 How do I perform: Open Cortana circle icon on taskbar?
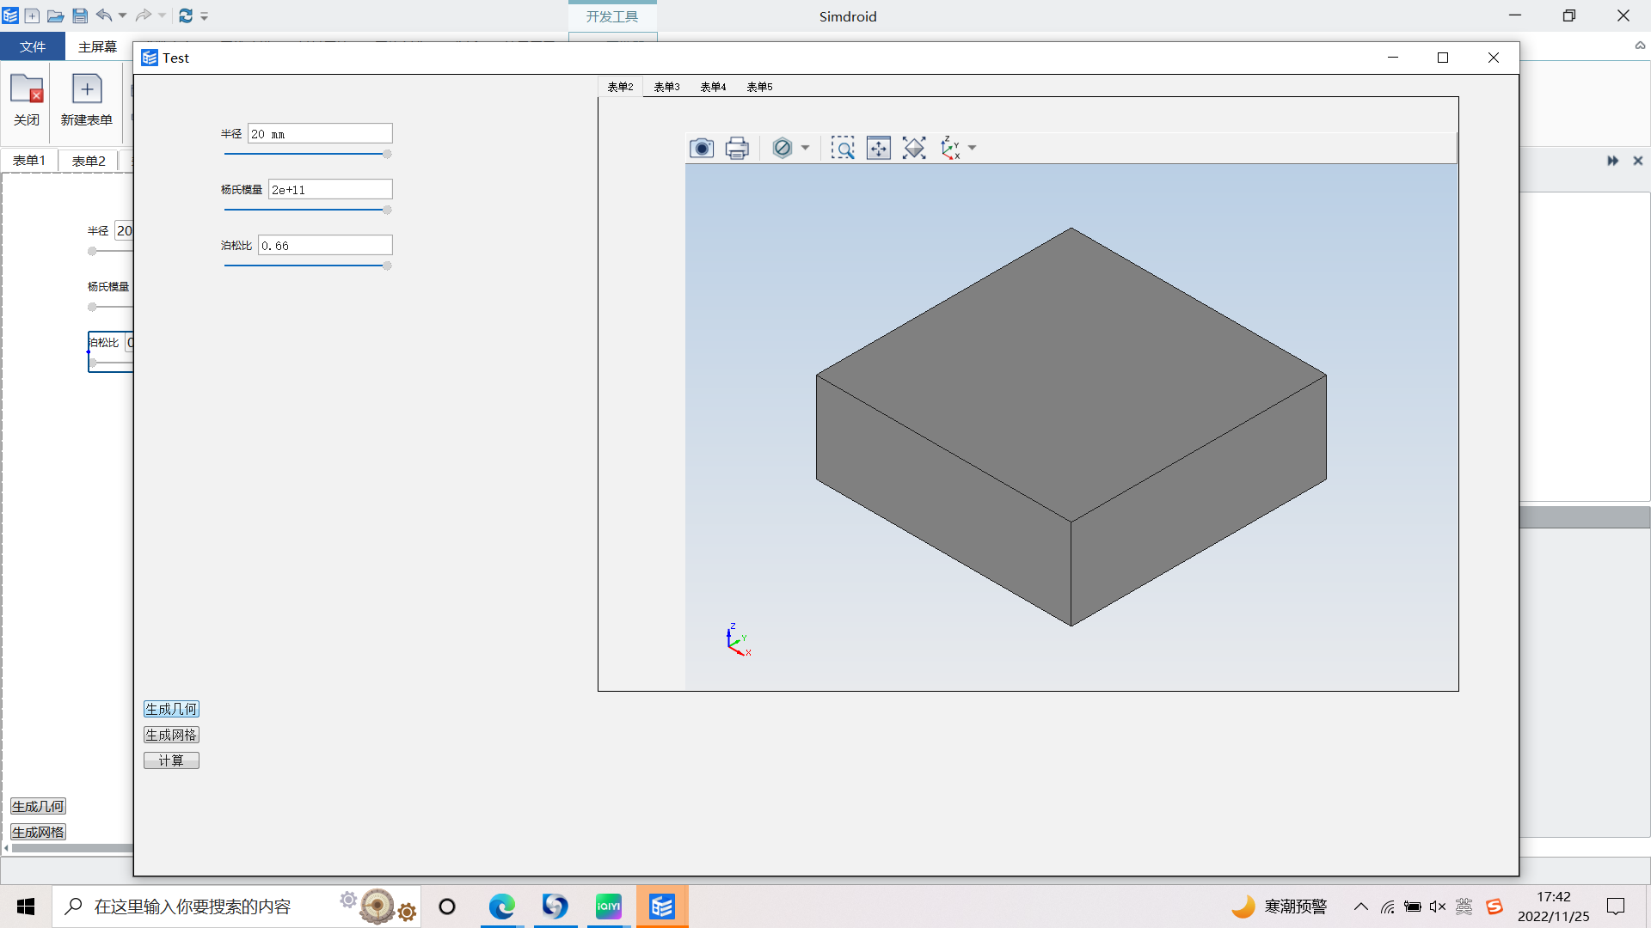447,907
